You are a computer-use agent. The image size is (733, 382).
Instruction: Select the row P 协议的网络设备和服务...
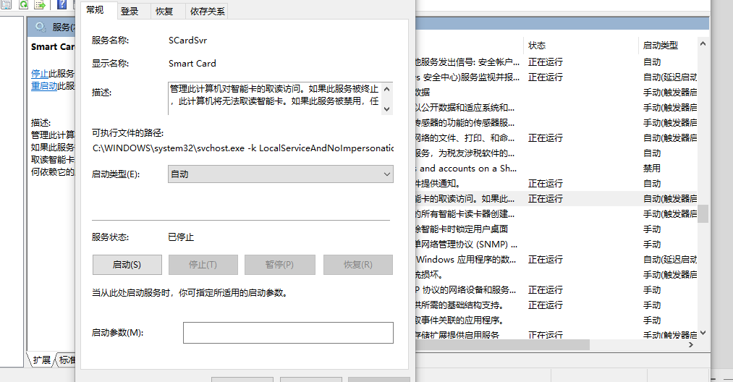point(556,290)
